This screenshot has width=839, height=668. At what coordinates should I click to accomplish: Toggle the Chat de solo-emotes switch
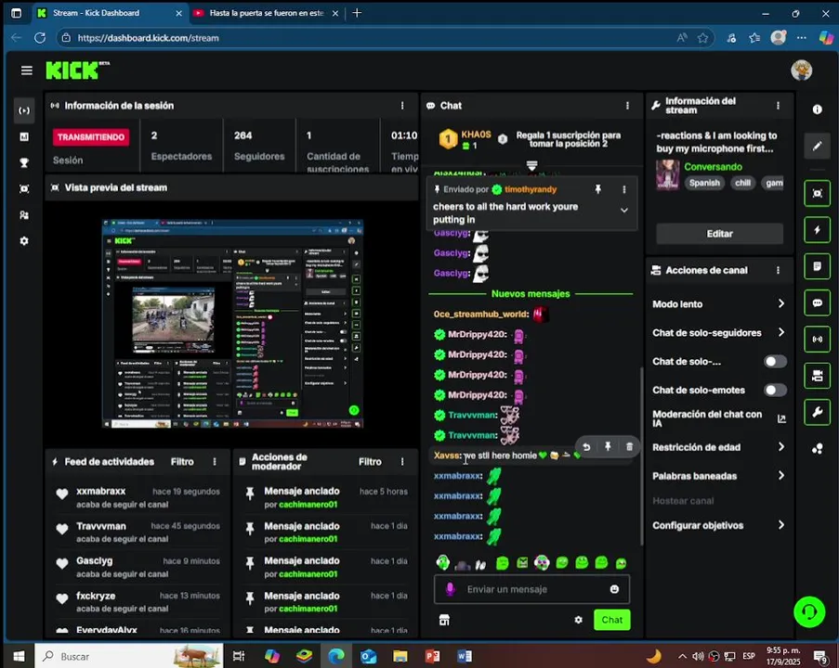click(775, 390)
